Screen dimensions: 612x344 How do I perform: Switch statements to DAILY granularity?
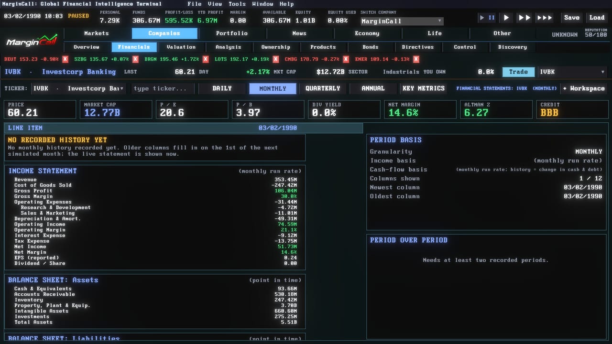click(222, 88)
